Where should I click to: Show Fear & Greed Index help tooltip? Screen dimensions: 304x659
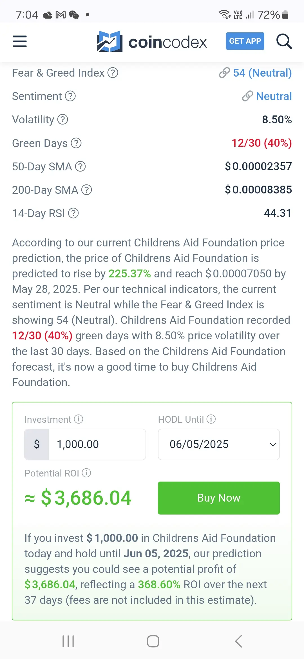tap(113, 73)
